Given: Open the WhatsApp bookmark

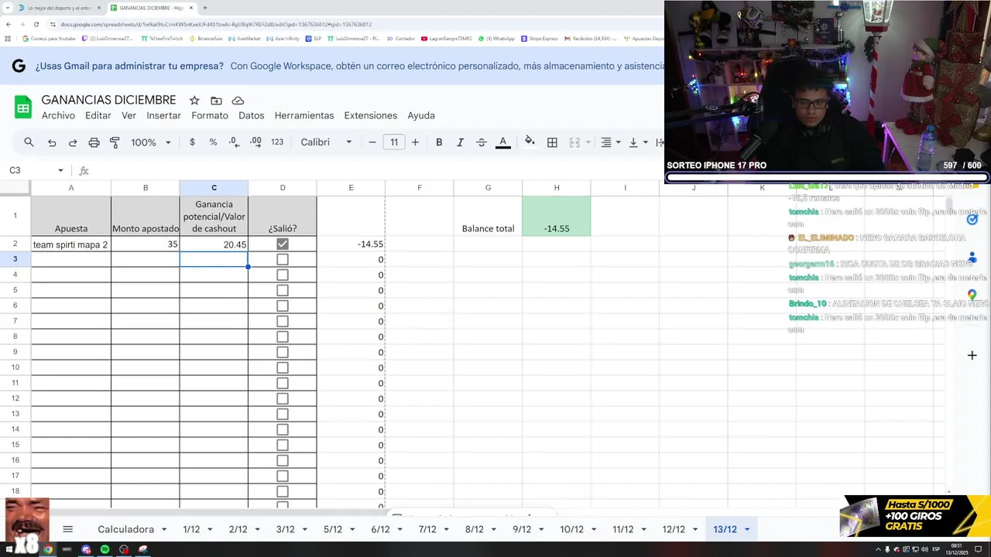Looking at the screenshot, I should point(496,39).
